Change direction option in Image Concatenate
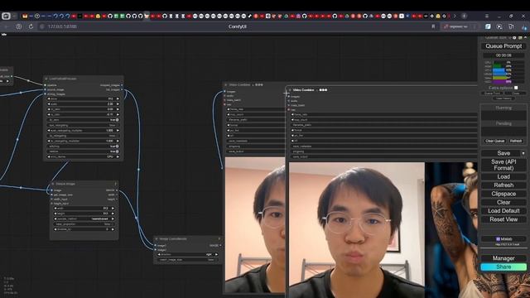This screenshot has width=530, height=298. [x=188, y=254]
